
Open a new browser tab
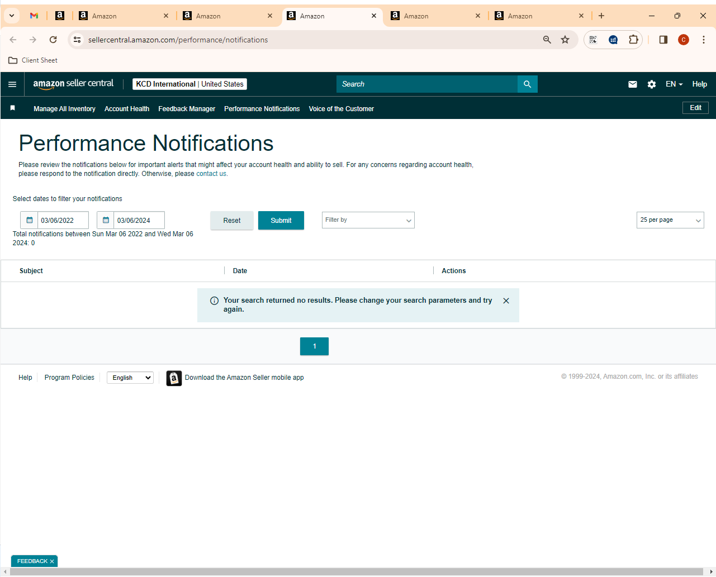pyautogui.click(x=601, y=16)
